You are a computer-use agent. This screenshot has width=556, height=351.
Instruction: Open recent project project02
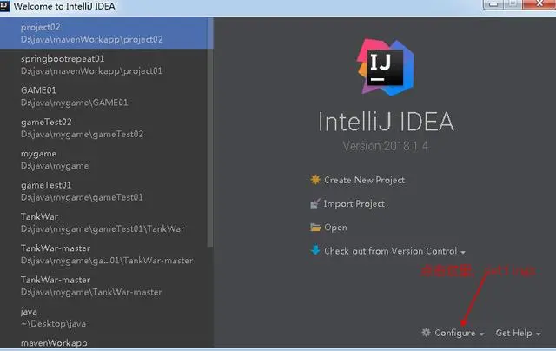[106, 33]
